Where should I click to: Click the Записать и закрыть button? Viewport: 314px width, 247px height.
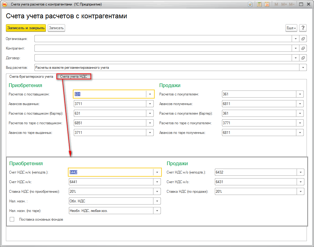coord(26,28)
